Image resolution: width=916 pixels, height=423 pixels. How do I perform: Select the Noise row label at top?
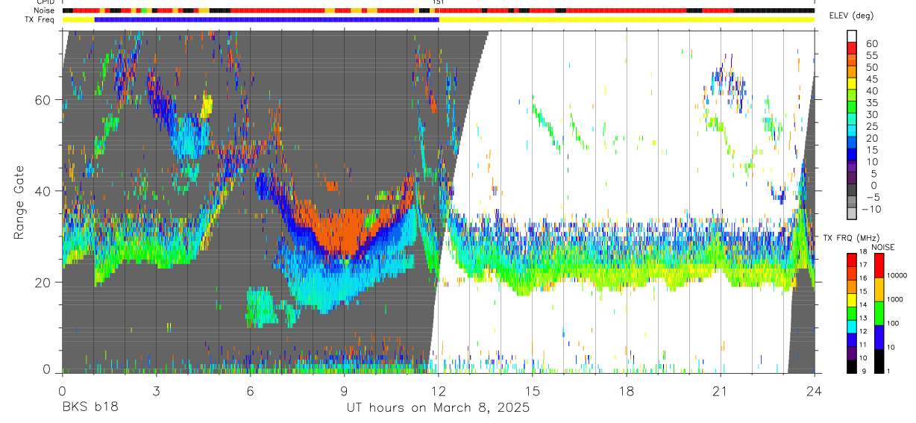tap(43, 10)
